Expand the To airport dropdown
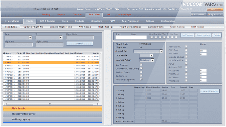 click(x=60, y=37)
